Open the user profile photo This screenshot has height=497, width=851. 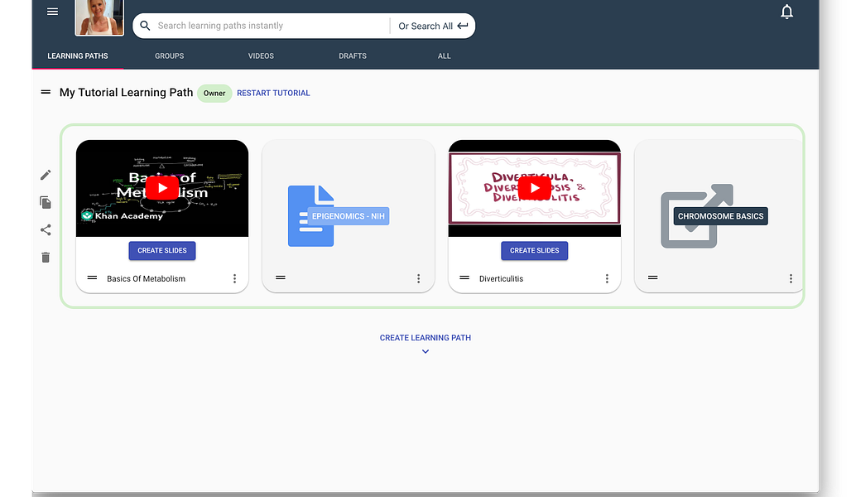99,17
